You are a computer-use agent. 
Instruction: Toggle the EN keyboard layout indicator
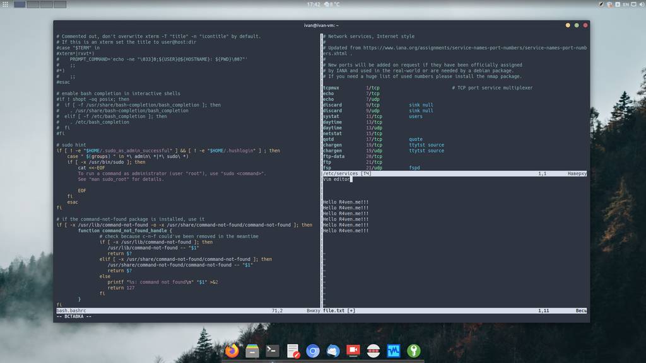coord(626,4)
